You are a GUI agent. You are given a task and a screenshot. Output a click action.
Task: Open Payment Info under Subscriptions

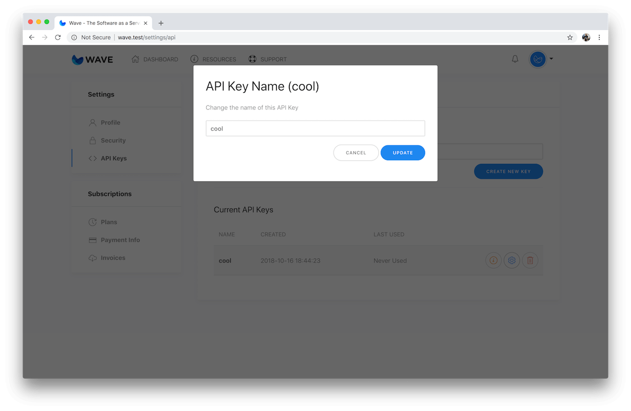click(120, 240)
